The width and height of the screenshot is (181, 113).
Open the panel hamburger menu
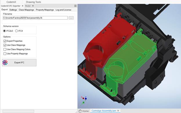(x=75, y=6)
